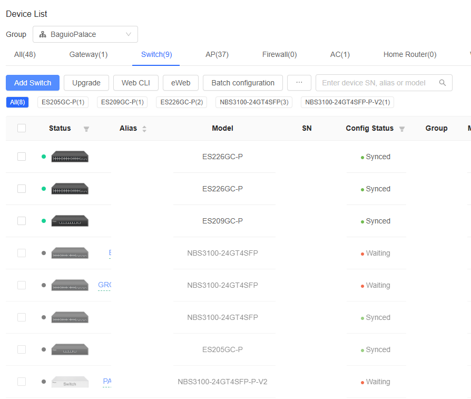Check the ES209GC-P row checkbox

click(22, 221)
